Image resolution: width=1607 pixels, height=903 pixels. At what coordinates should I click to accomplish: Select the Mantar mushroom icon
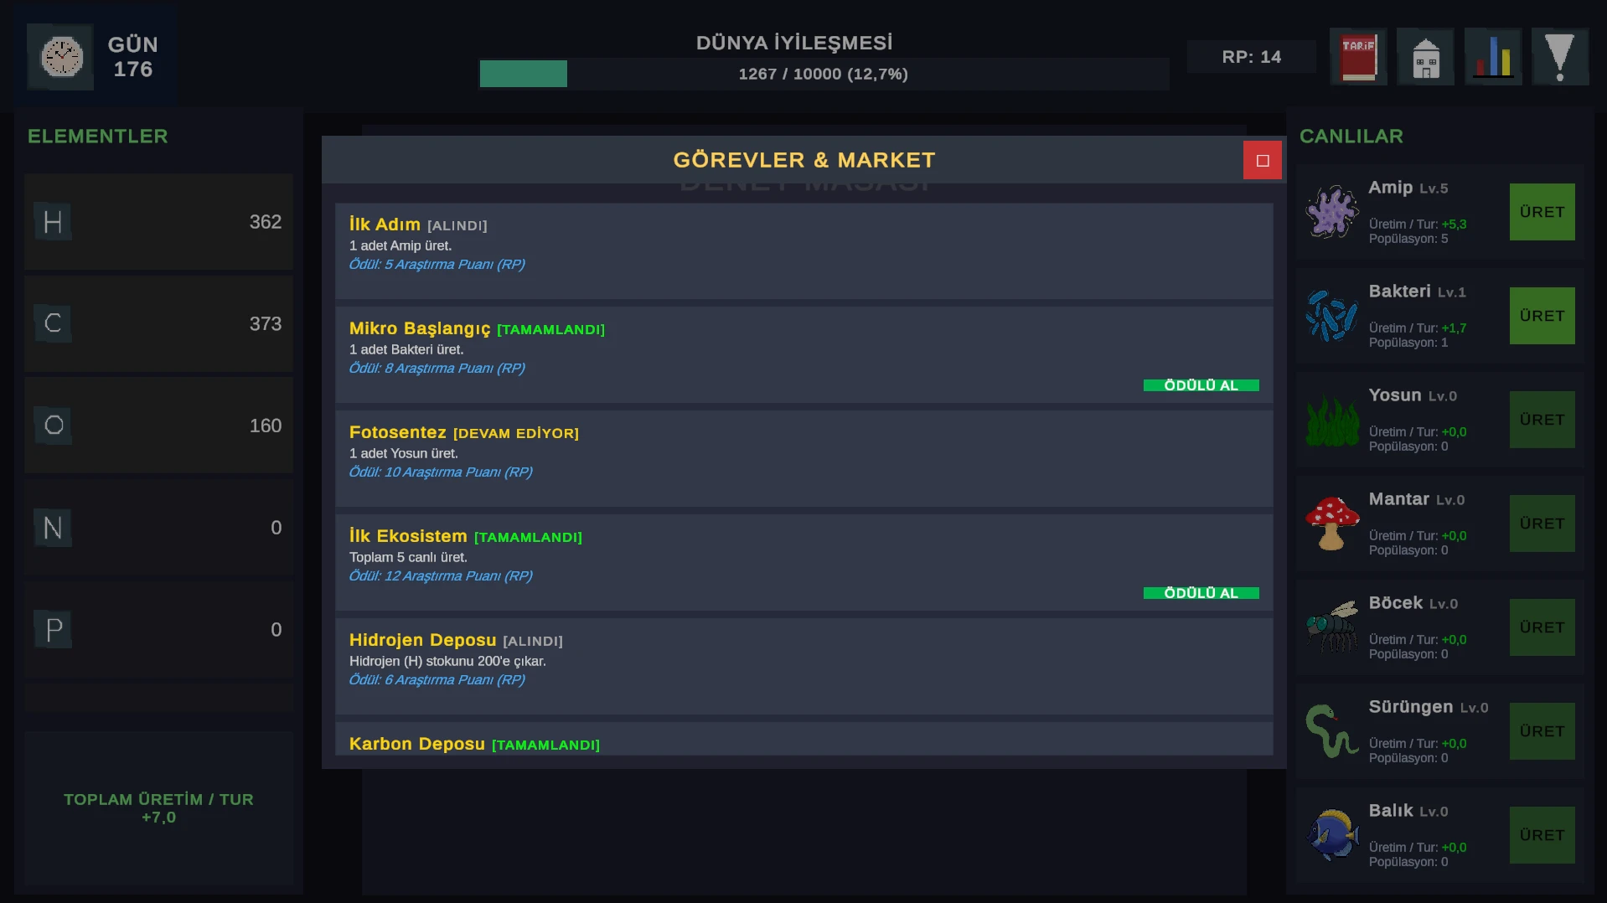click(x=1331, y=524)
